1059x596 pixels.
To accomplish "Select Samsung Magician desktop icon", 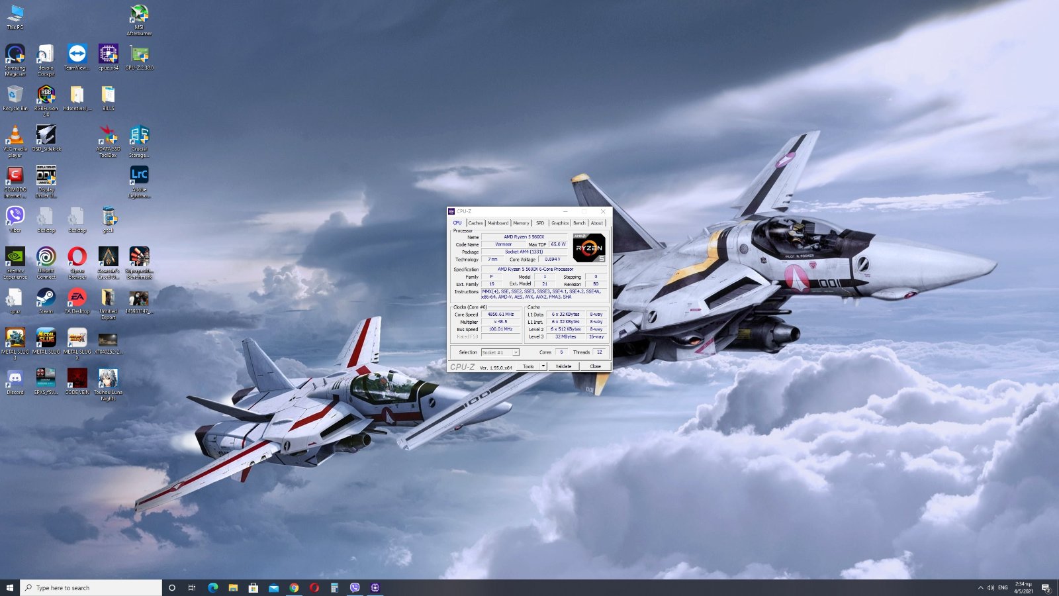I will tap(15, 61).
